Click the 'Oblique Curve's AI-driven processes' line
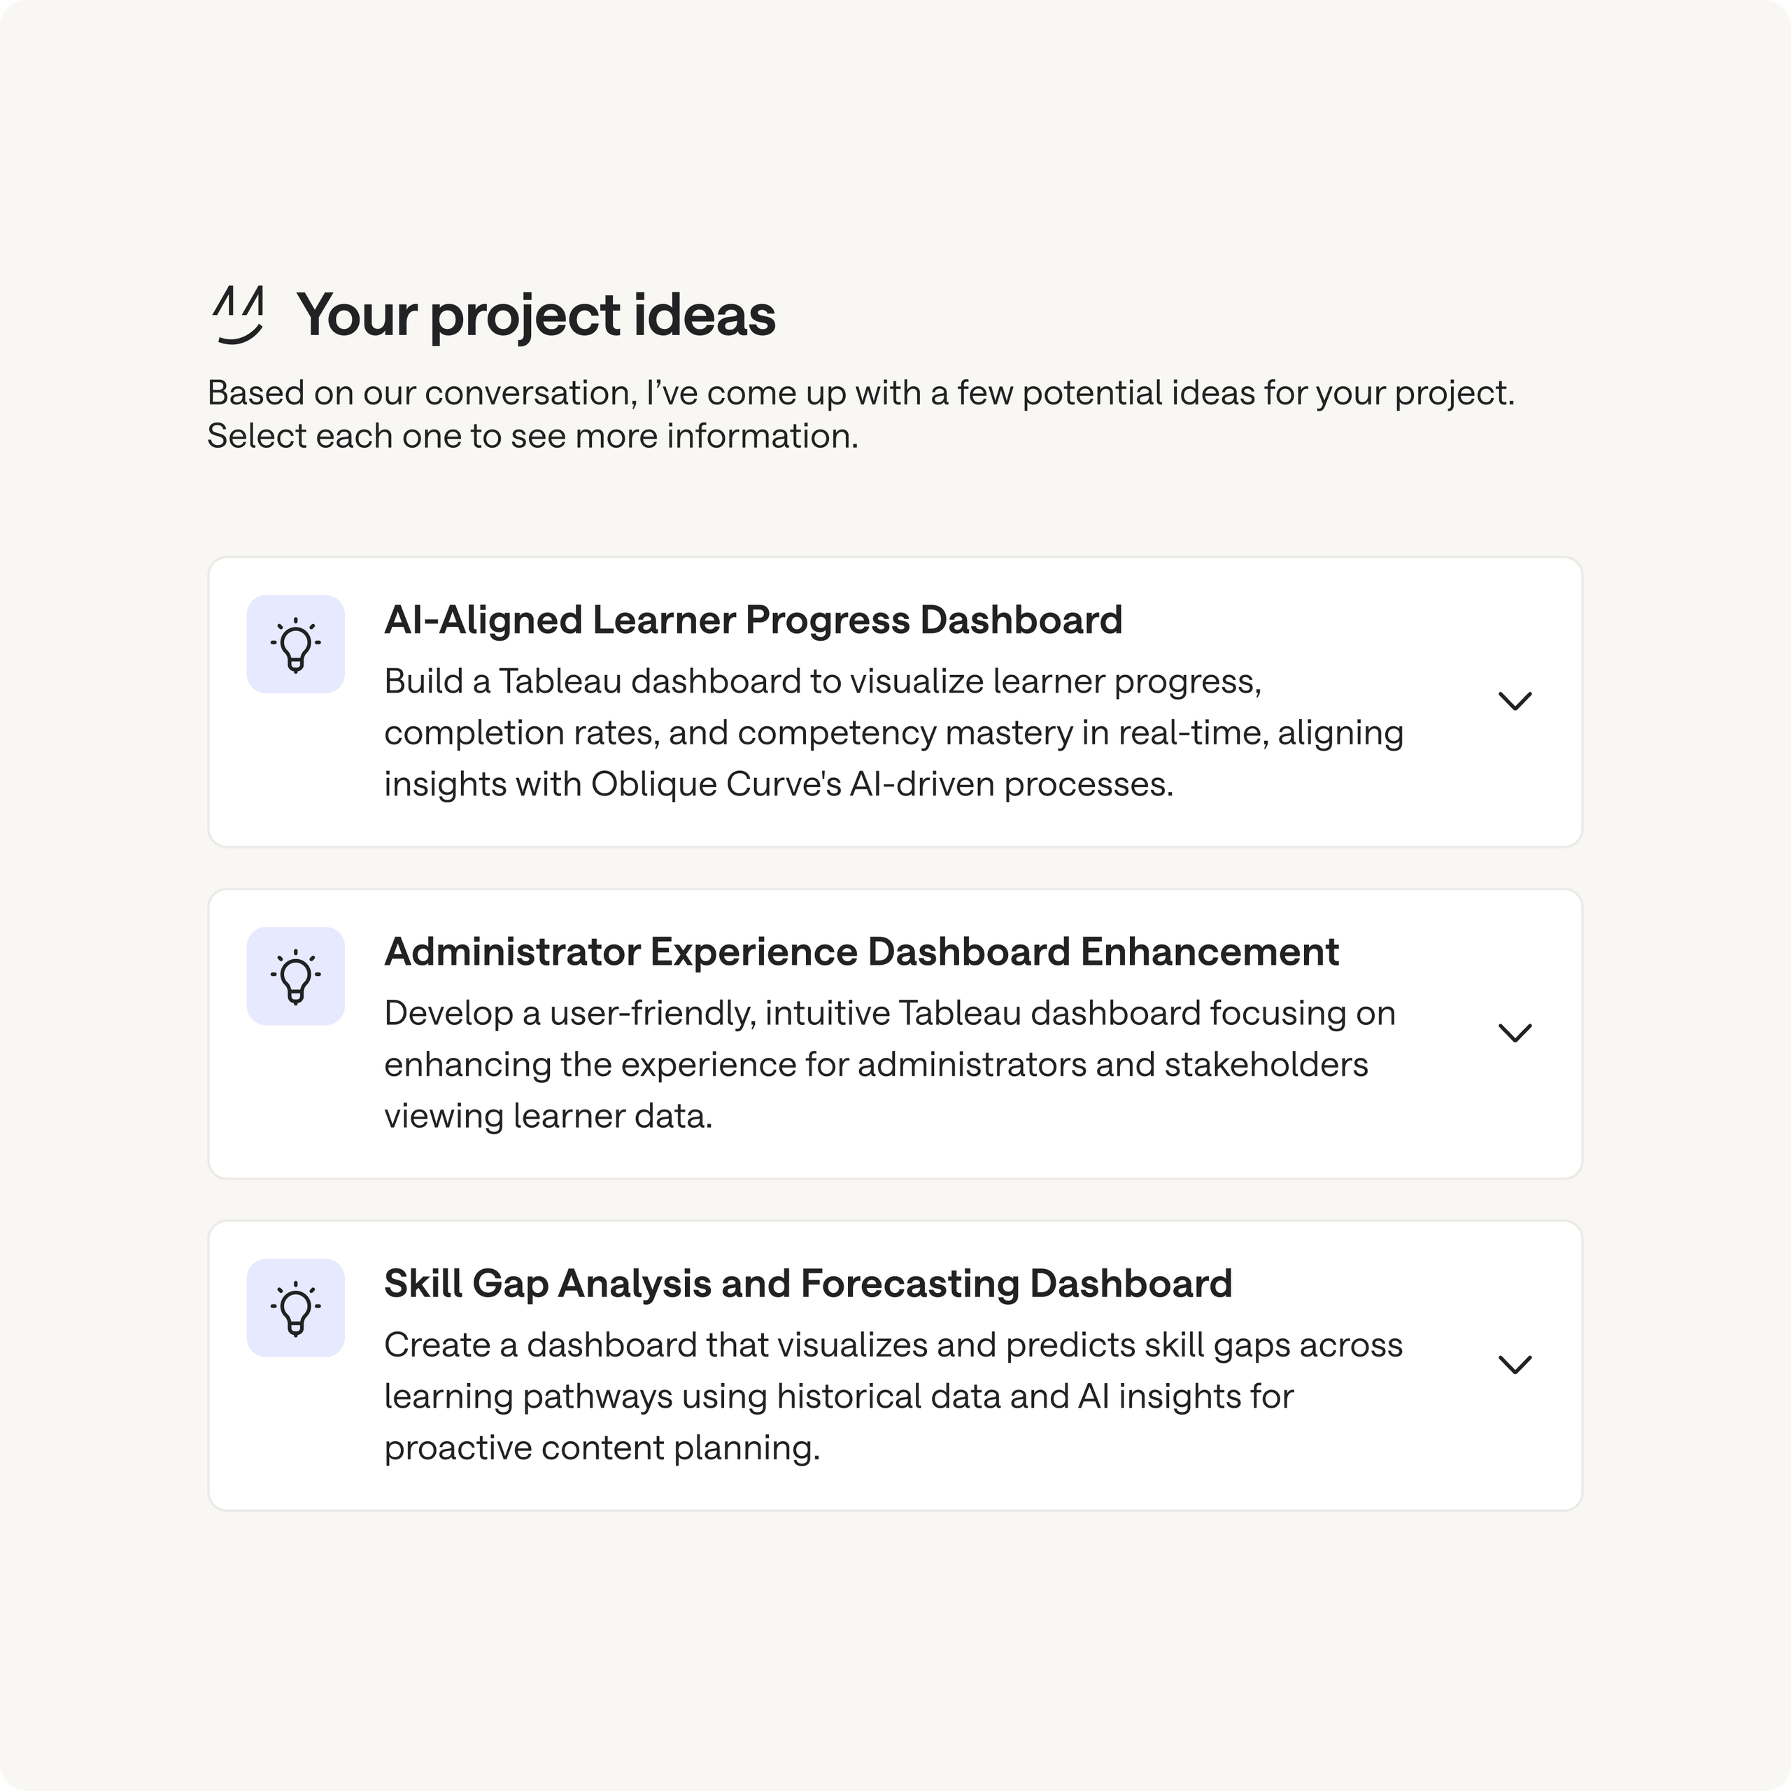 [779, 784]
